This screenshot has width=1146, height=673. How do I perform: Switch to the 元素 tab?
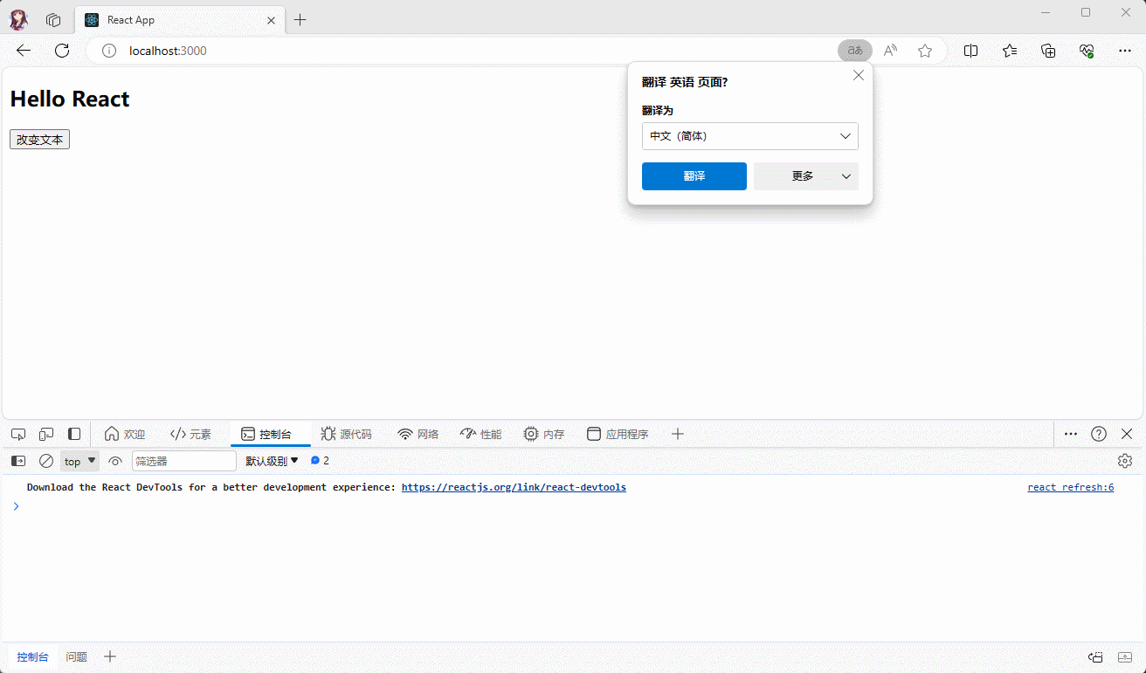point(190,434)
